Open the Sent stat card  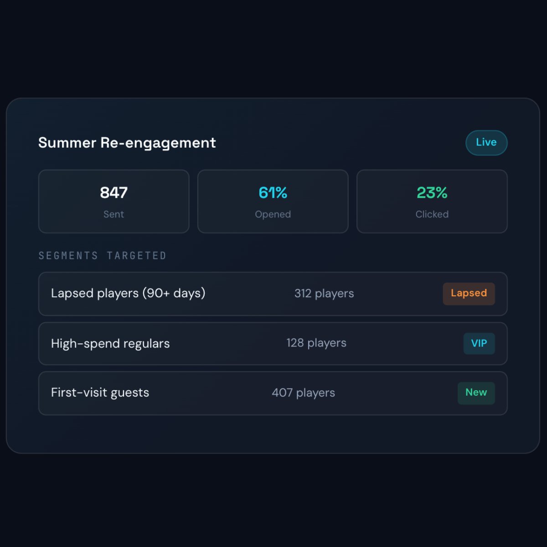click(x=114, y=201)
